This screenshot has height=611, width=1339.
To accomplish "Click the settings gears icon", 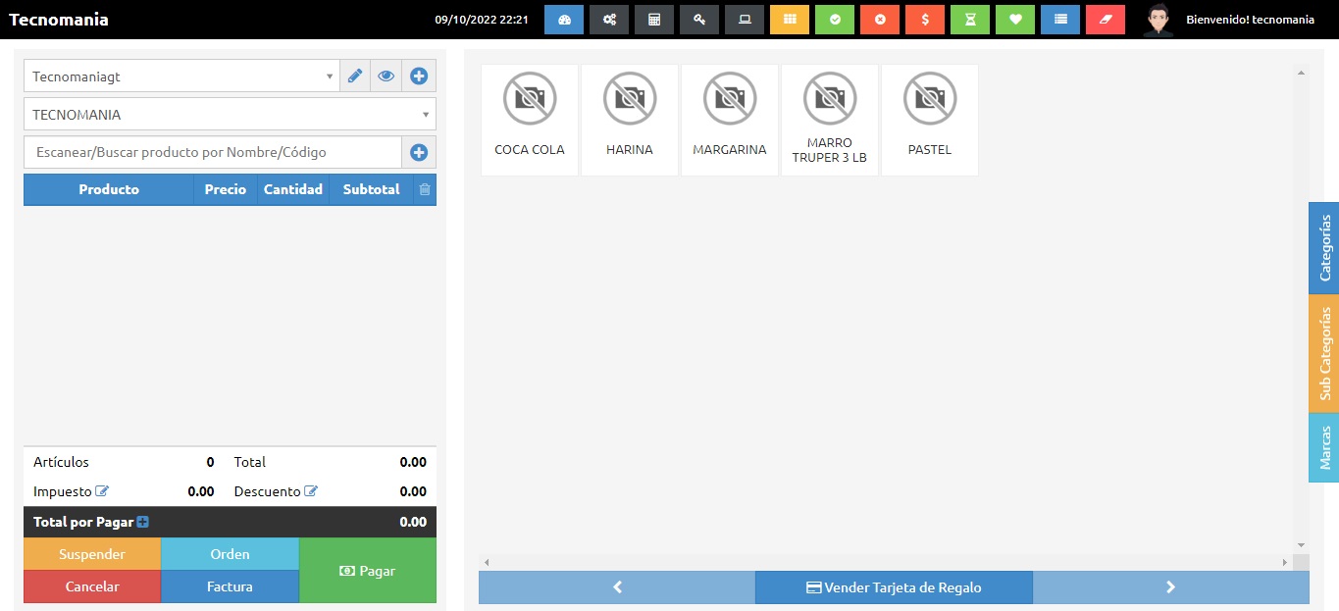I will 609,20.
